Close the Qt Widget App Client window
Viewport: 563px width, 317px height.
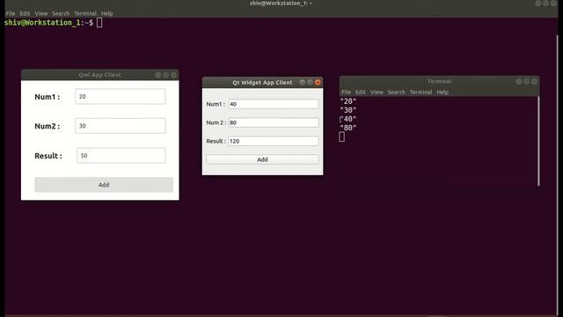[x=318, y=82]
